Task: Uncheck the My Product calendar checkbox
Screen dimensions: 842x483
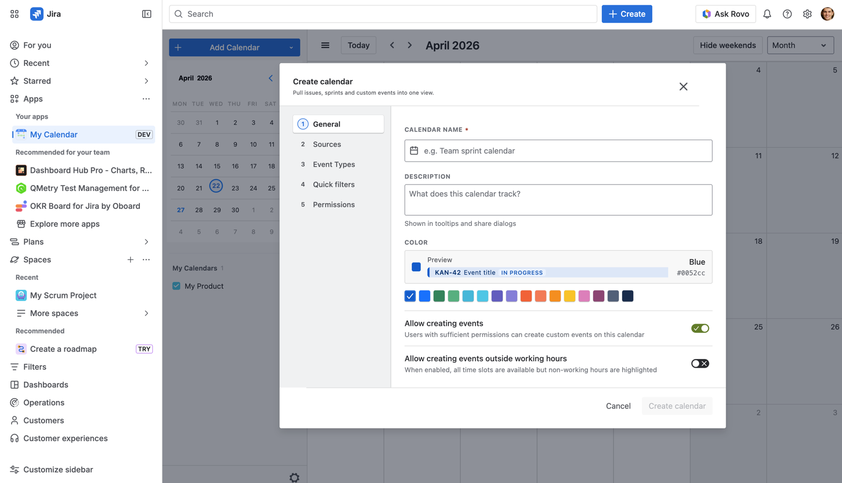Action: (176, 286)
